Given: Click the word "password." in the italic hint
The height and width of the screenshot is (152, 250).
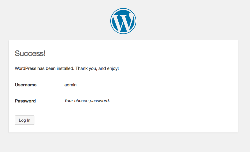Looking at the screenshot, I should 100,101.
